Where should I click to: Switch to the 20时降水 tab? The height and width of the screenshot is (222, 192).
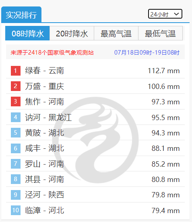[72, 33]
